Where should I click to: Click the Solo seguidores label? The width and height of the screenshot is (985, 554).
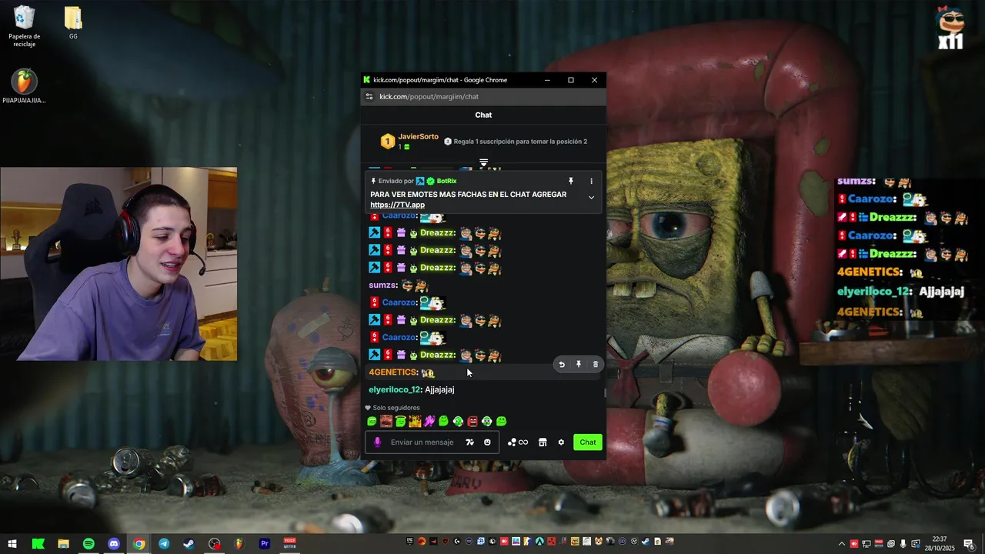coord(396,408)
